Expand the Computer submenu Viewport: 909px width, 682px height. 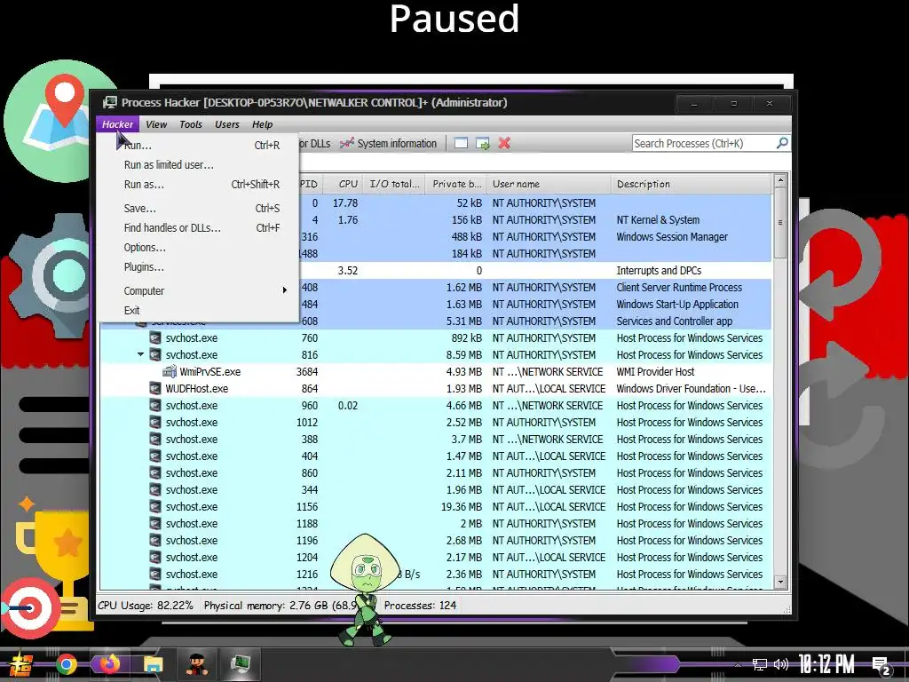tap(198, 291)
